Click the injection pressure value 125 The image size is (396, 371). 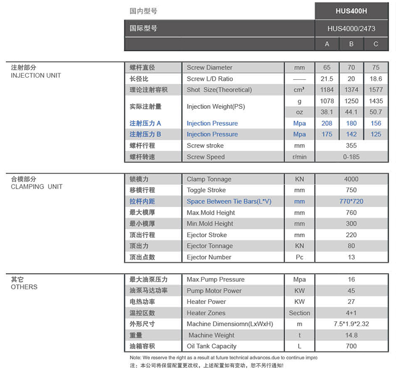click(376, 134)
